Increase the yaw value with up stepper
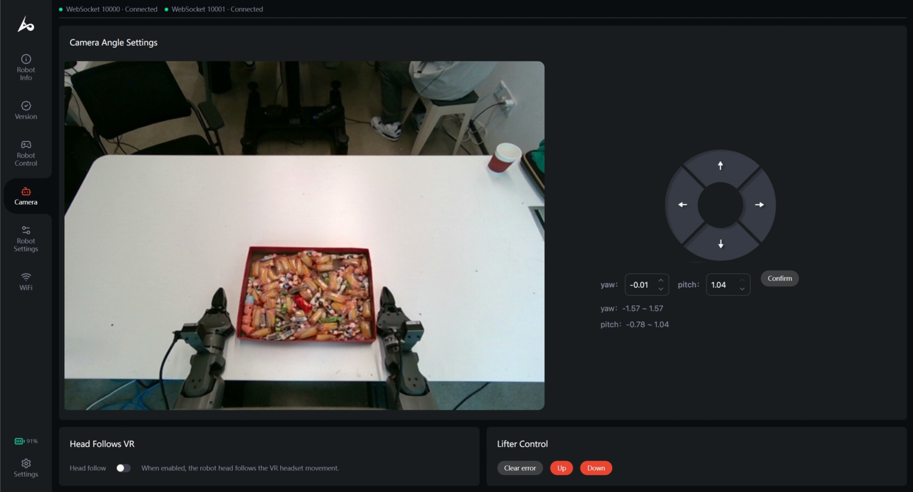Image resolution: width=913 pixels, height=492 pixels. 661,280
